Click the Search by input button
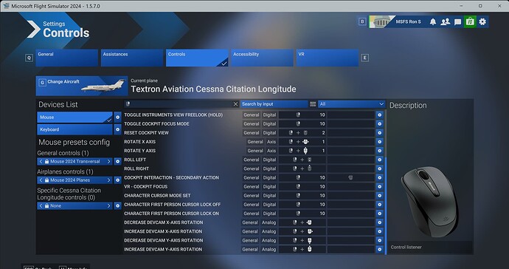 274,104
